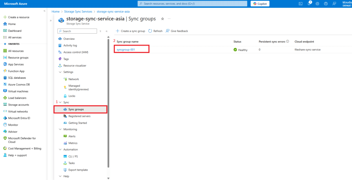The height and width of the screenshot is (180, 352).
Task: Click Create a sync group button
Action: pyautogui.click(x=130, y=31)
